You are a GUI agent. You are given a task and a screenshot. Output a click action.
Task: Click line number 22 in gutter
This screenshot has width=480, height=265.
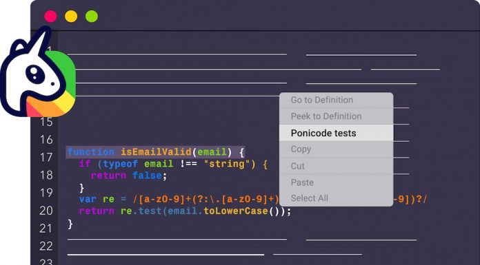(46, 246)
